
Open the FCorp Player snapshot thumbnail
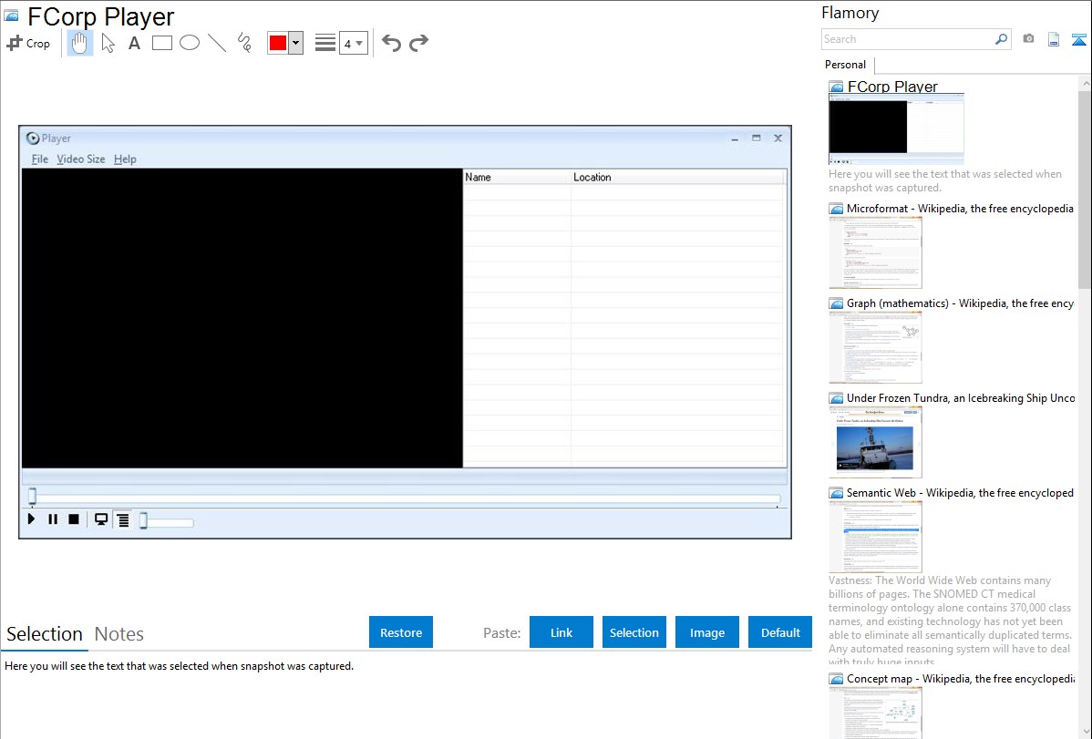896,129
